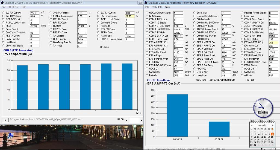
Task: Uncheck the B series checkbox under chart
Action: [x=137, y=113]
